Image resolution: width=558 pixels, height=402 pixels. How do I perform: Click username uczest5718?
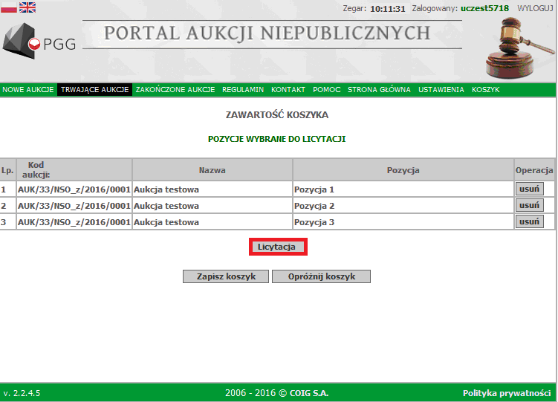484,8
